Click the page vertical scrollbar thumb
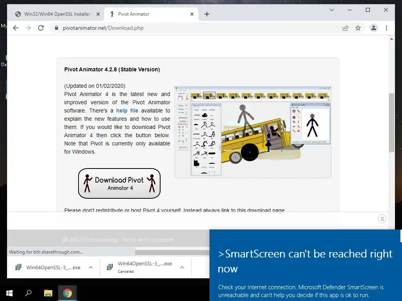The height and width of the screenshot is (301, 402). click(x=391, y=123)
